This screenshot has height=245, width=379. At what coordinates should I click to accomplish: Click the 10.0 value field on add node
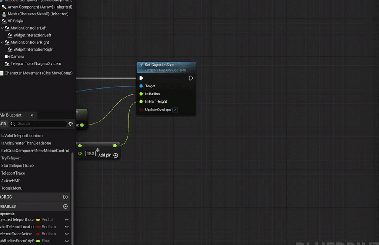[90, 154]
